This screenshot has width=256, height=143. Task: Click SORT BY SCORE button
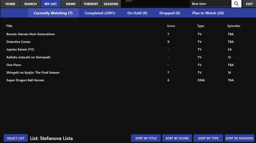pos(177,138)
